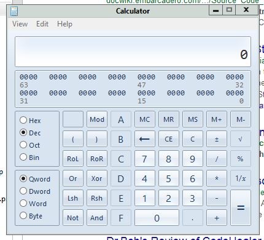
Task: Open the View menu
Action: point(20,24)
